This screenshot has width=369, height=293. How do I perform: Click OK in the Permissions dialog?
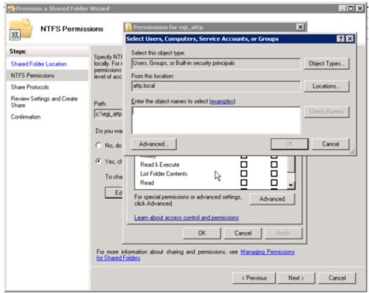(202, 233)
